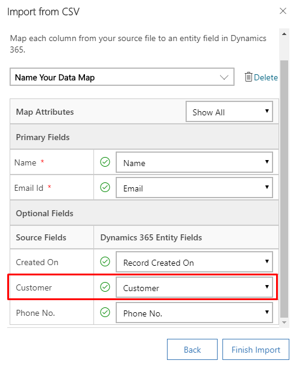Click the Finish Import button
The height and width of the screenshot is (369, 302).
pos(256,350)
